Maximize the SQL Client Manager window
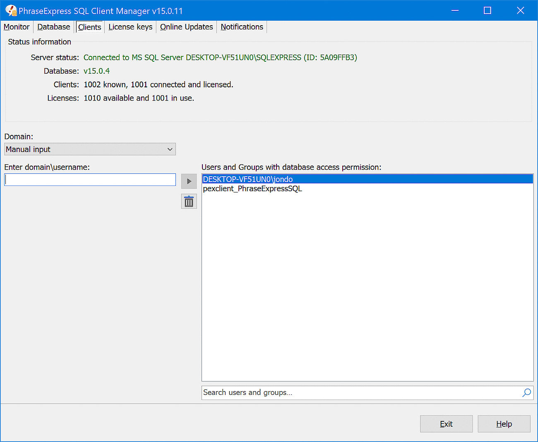Image resolution: width=538 pixels, height=442 pixels. pos(488,10)
